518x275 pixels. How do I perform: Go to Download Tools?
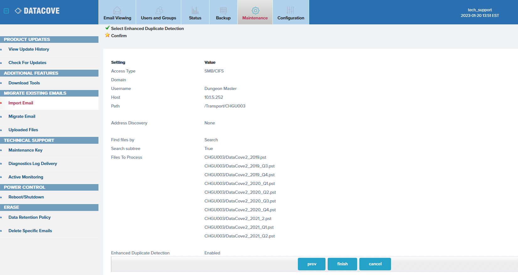click(24, 83)
